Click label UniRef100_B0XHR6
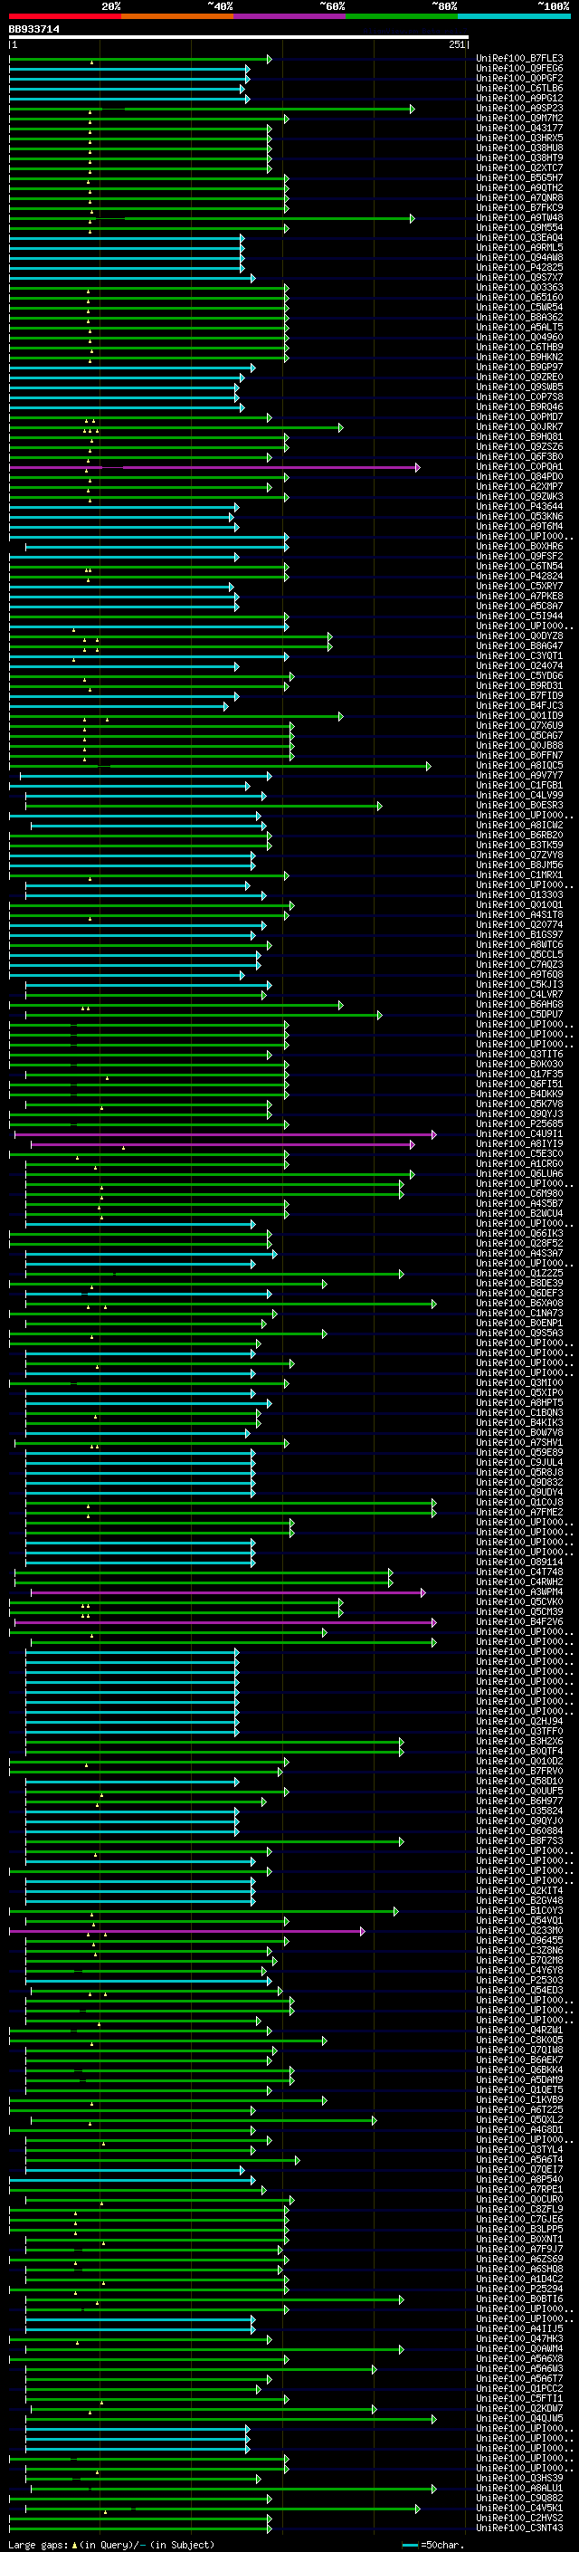579x2552 pixels. 519,547
